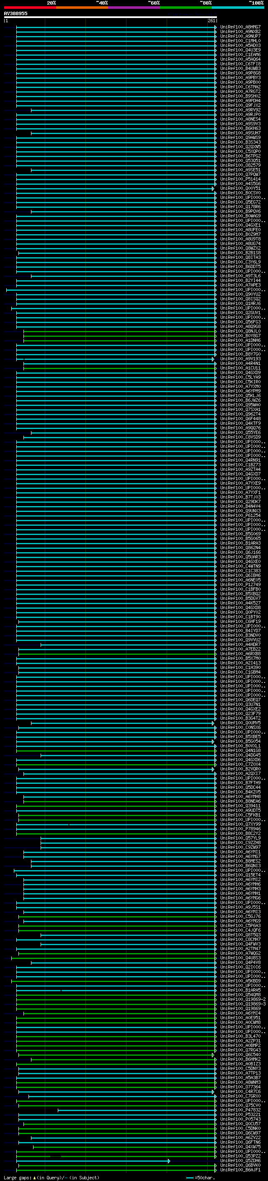Click the purple 60% identity legend bar

pyautogui.click(x=134, y=8)
